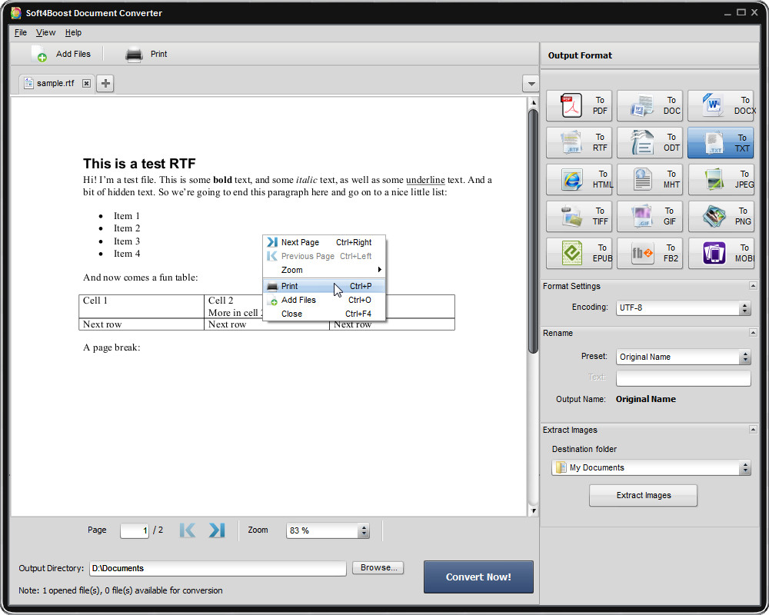
Task: Open the Encoding UTF-8 dropdown
Action: 683,308
